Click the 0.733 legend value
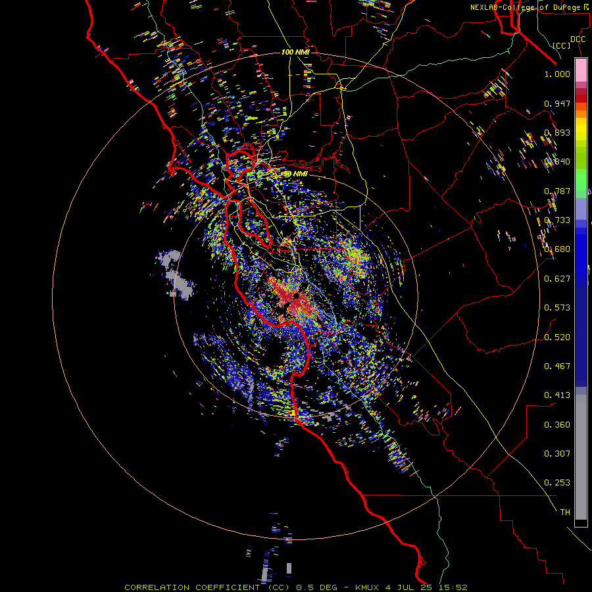 click(557, 220)
